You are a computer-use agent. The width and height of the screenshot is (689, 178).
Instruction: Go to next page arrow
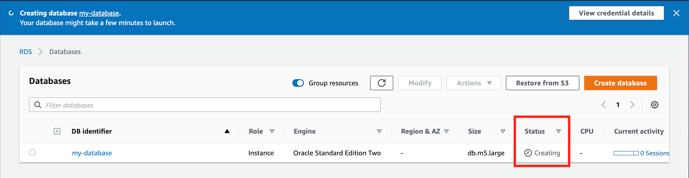632,105
